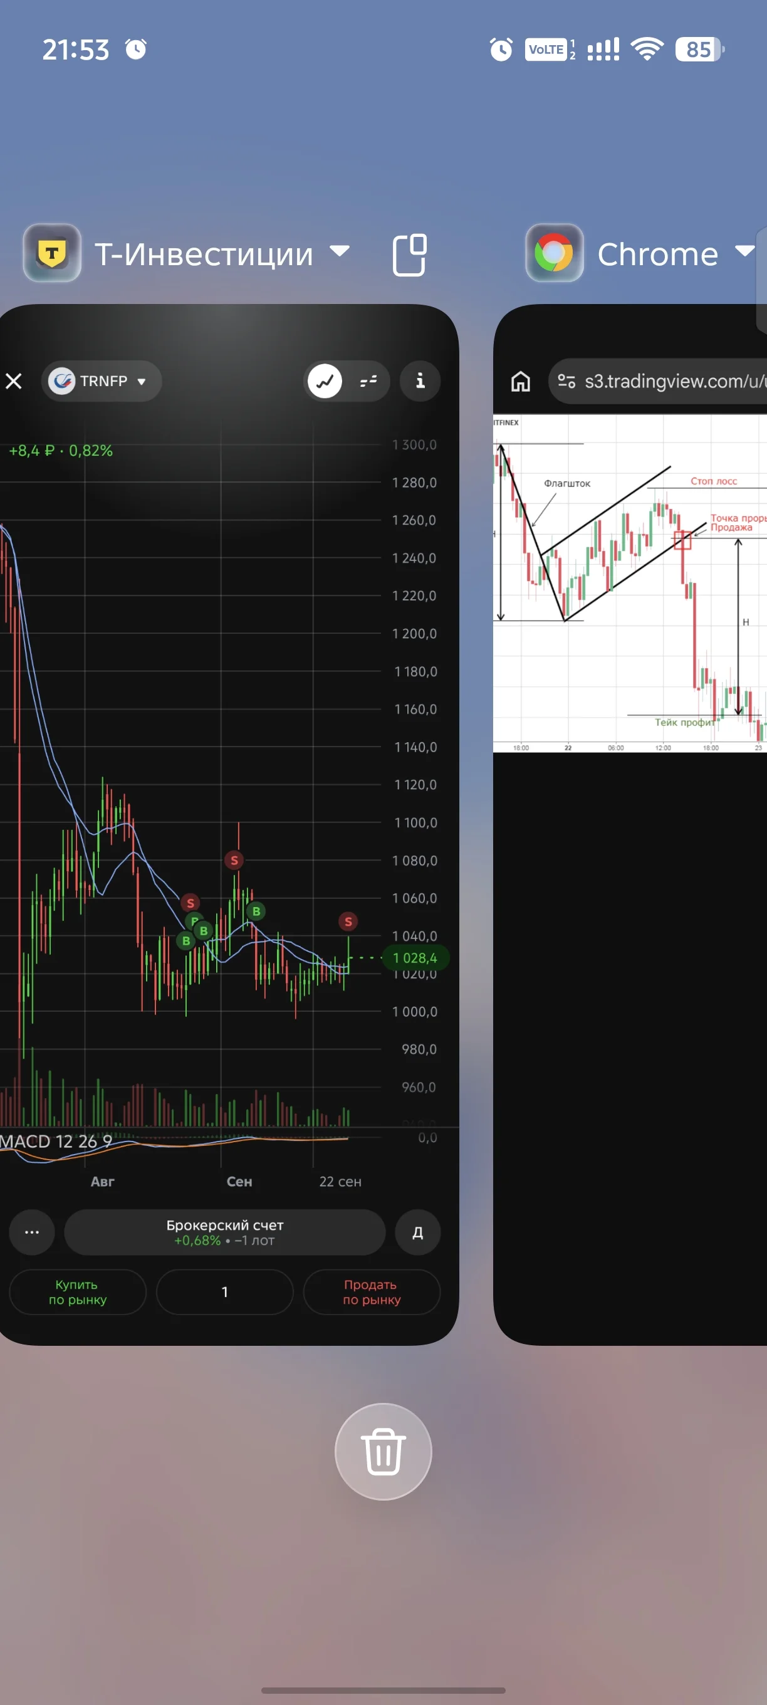Tap the MACD 12 26 9 indicator label
Screen dimensions: 767x1705
pyautogui.click(x=56, y=1141)
